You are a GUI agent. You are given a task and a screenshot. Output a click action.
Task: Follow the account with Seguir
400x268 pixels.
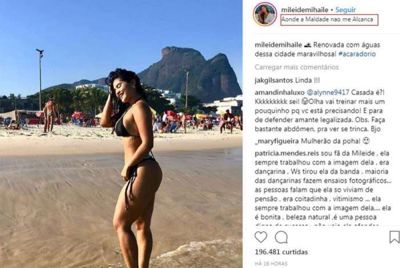point(345,10)
